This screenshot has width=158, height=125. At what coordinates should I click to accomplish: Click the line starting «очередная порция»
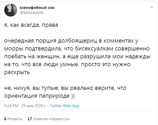pos(71,41)
